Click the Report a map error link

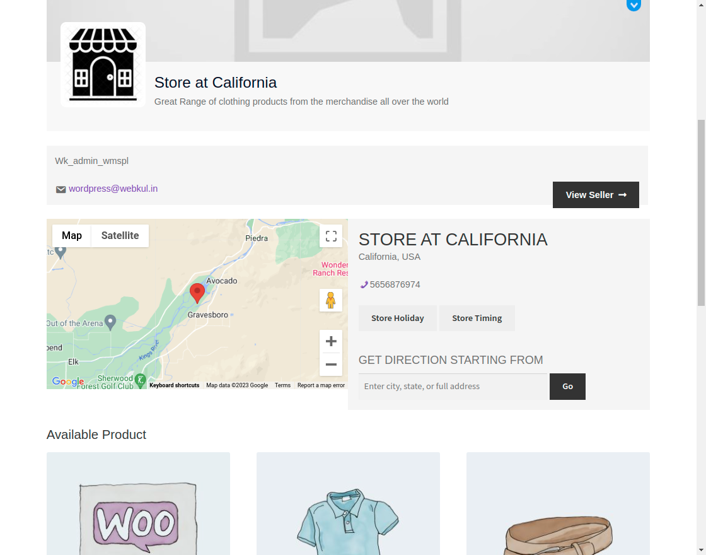pos(321,385)
